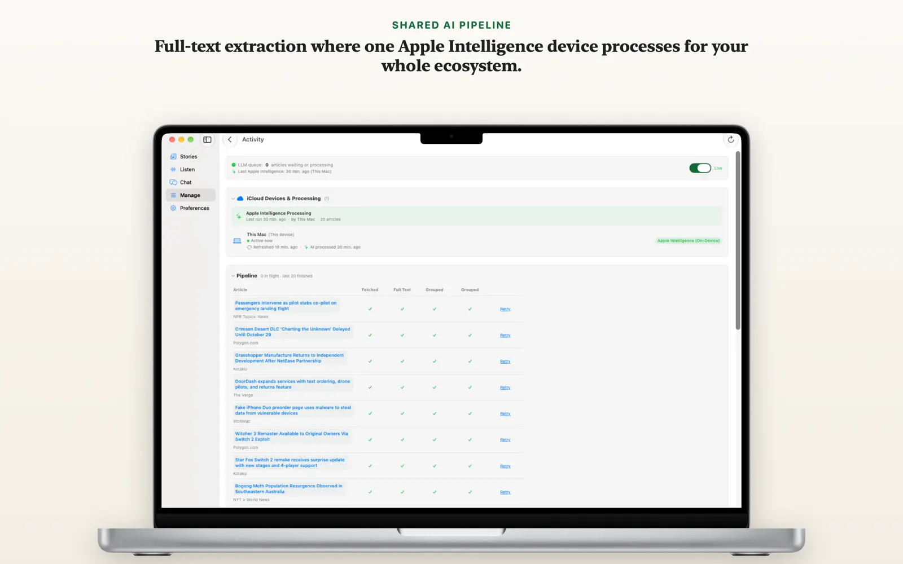Click the 'This Mac' device name
The width and height of the screenshot is (903, 564).
(x=256, y=234)
